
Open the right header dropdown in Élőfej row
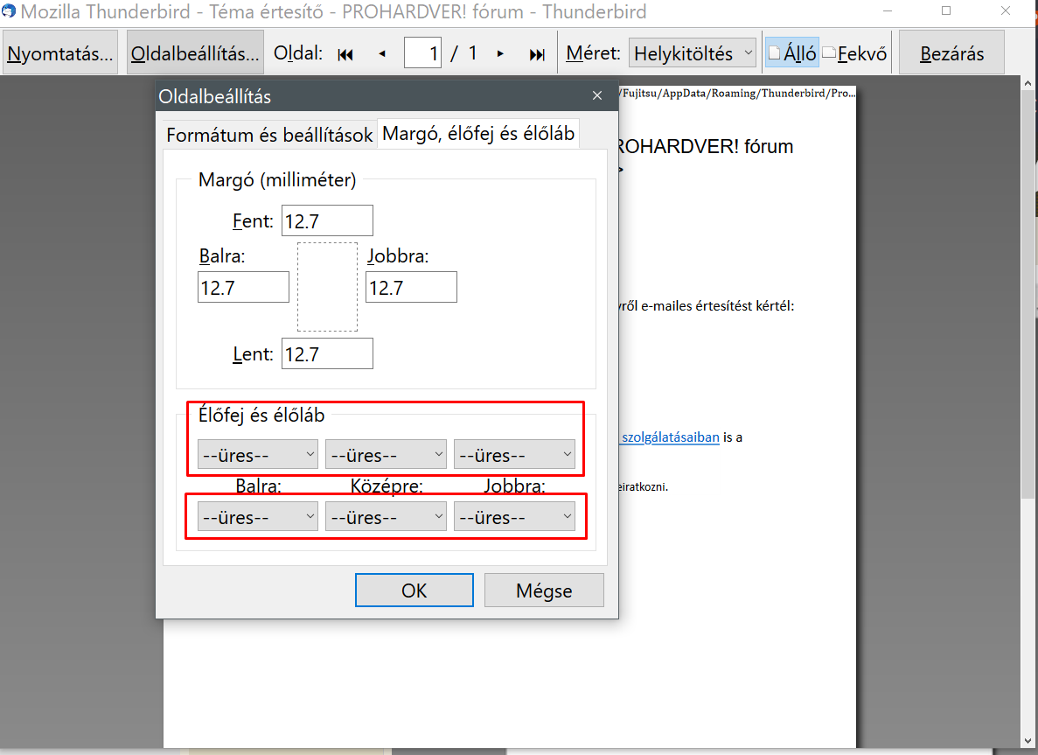tap(514, 455)
